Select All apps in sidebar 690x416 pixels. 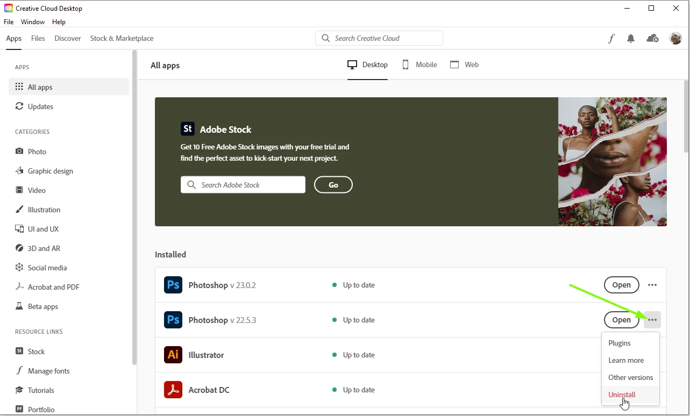click(x=69, y=87)
